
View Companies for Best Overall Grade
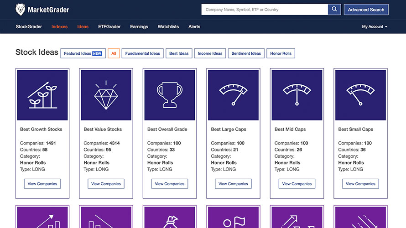(x=170, y=184)
